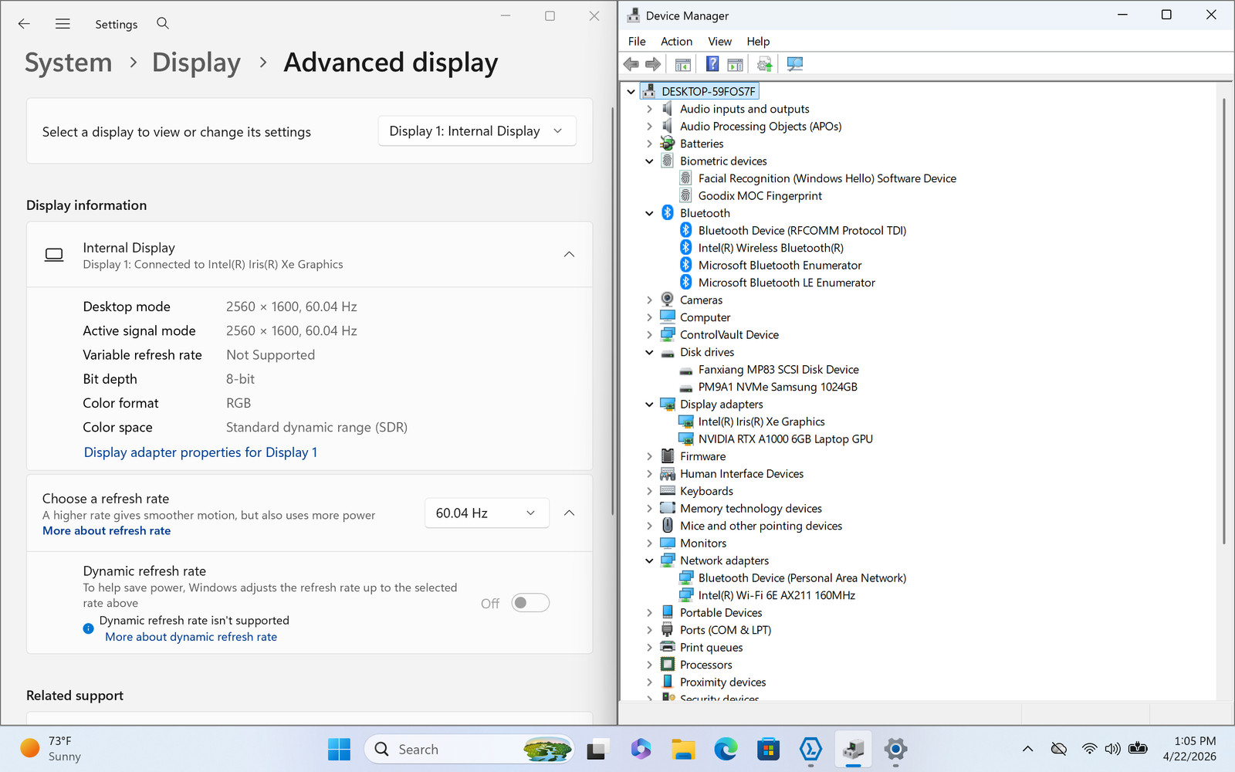Click the Show/Hide console tree icon

pos(682,64)
